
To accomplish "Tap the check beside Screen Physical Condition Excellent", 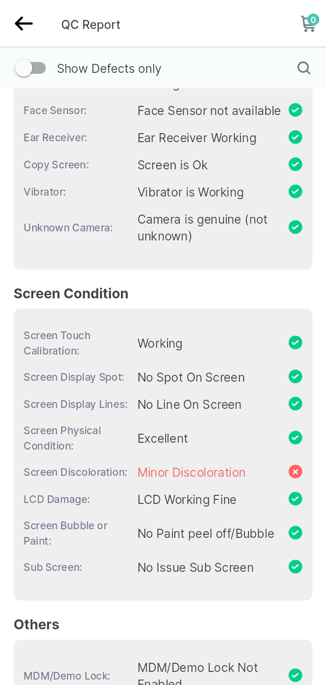I will coord(295,438).
